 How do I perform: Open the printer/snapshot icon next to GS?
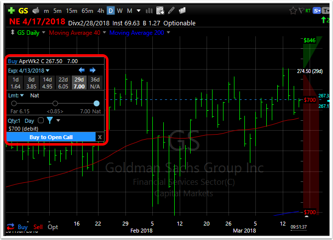point(36,10)
